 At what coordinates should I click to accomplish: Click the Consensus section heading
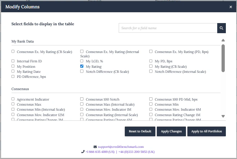pos(20,89)
